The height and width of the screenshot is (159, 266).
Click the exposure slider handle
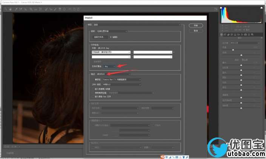point(241,65)
